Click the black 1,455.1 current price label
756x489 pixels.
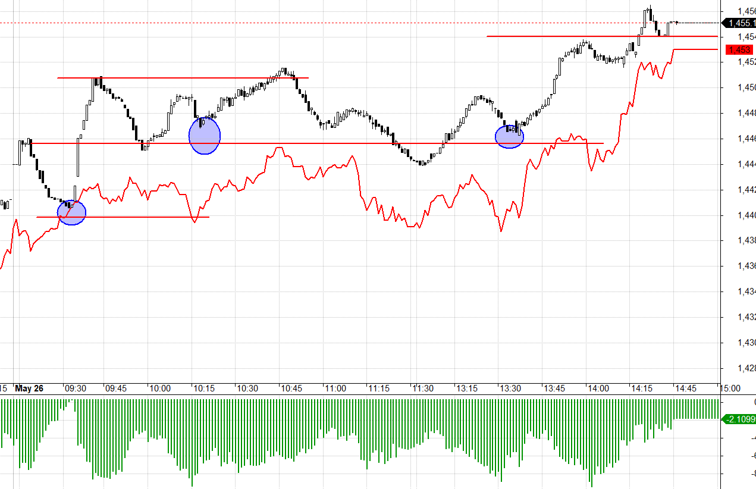(740, 23)
